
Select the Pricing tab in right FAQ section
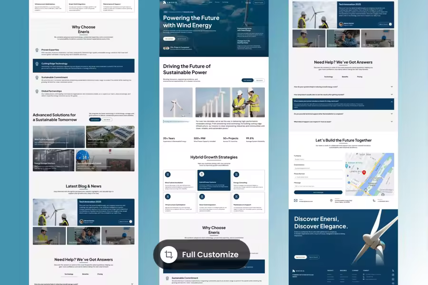[x=360, y=76]
